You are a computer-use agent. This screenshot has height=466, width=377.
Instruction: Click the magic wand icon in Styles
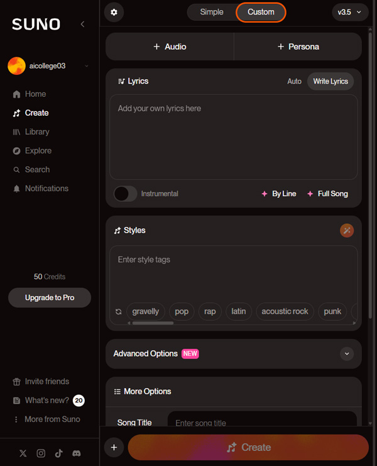[x=347, y=231]
